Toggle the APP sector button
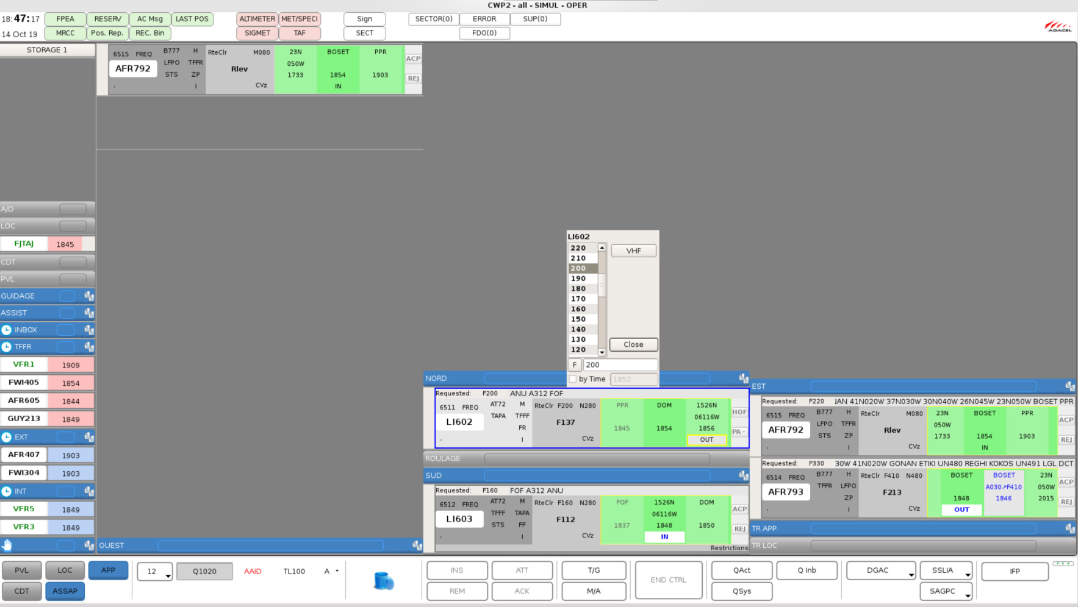This screenshot has width=1078, height=607. coord(108,570)
